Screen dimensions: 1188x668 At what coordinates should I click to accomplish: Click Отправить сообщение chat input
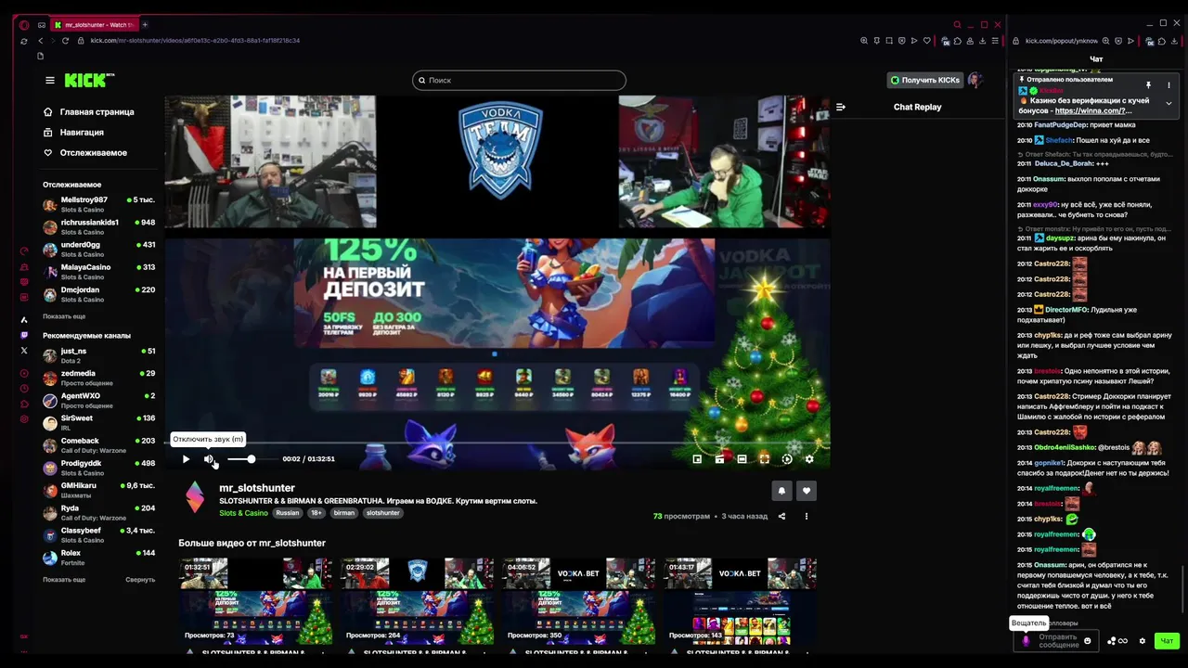click(1058, 641)
